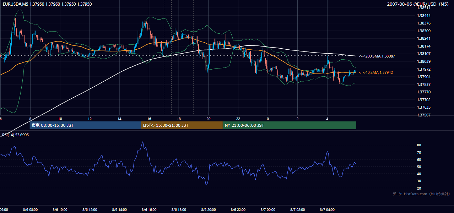
Task: Click price axis value 1.38511
Action: click(424, 8)
